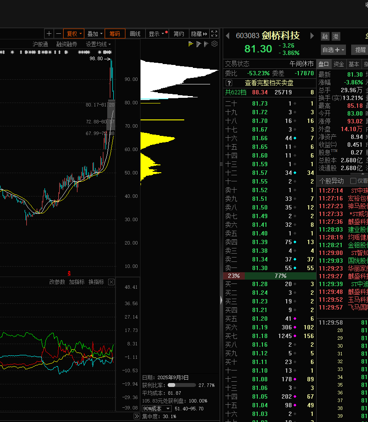Click the 委比 -53.23% value
Viewport: 368px width, 422px height.
tap(258, 73)
